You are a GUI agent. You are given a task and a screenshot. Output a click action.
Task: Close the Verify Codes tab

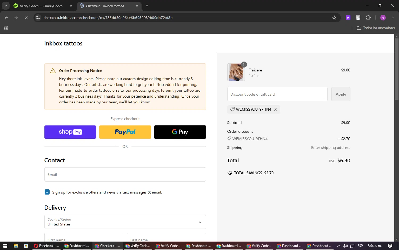click(71, 6)
